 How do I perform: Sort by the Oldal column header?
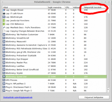[x=25, y=7]
